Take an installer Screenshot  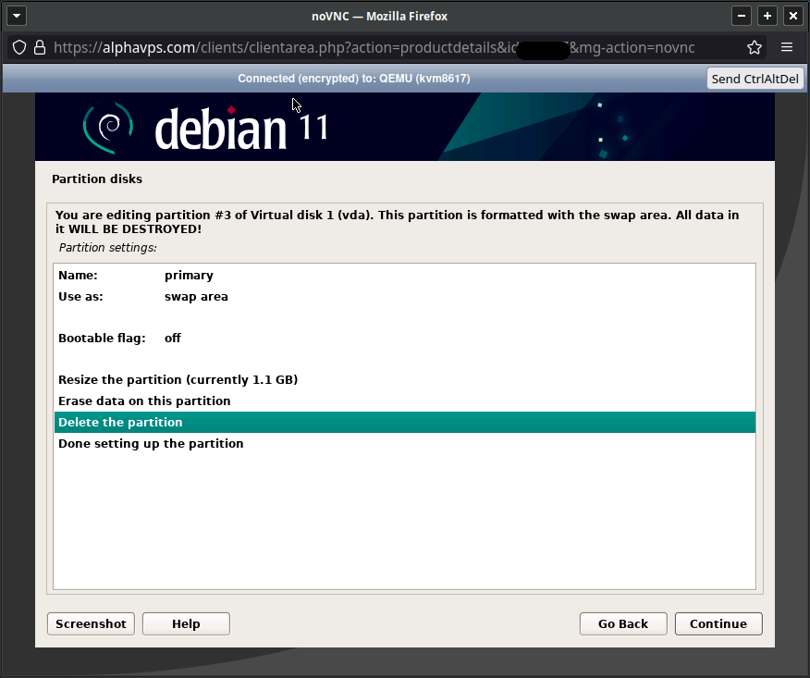pos(91,623)
